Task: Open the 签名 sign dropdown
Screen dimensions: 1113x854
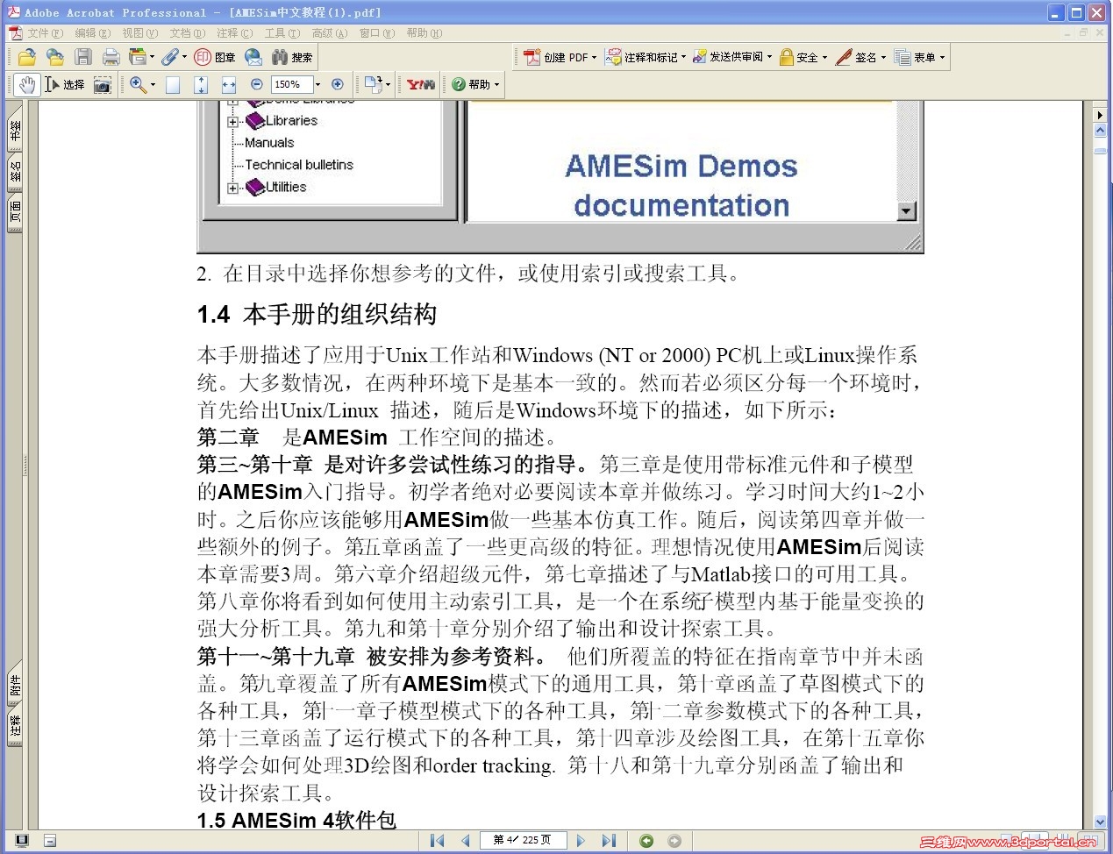Action: click(860, 57)
